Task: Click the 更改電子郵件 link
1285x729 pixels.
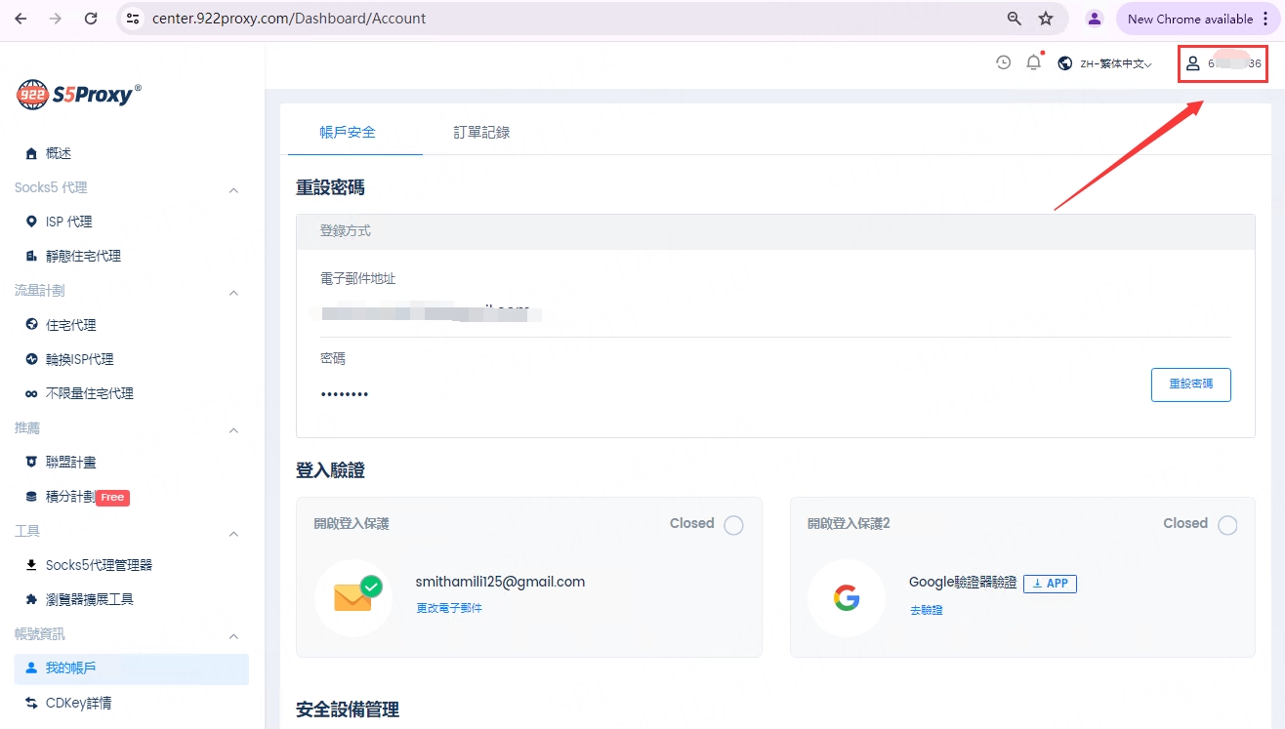Action: (x=449, y=608)
